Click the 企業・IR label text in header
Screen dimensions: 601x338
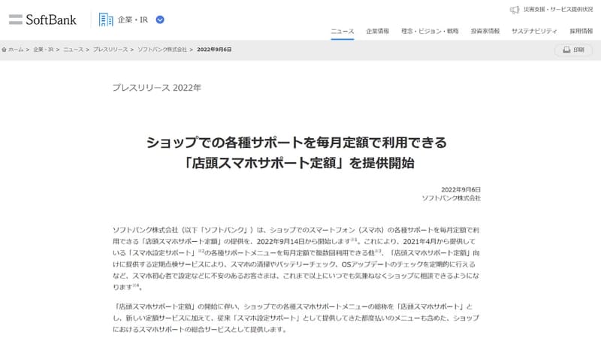[x=133, y=20]
